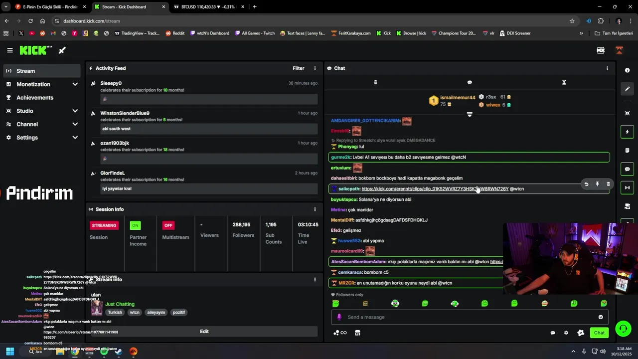Click the MOD icon in the top bar
Screen dimensions: 638x359
coord(601,50)
